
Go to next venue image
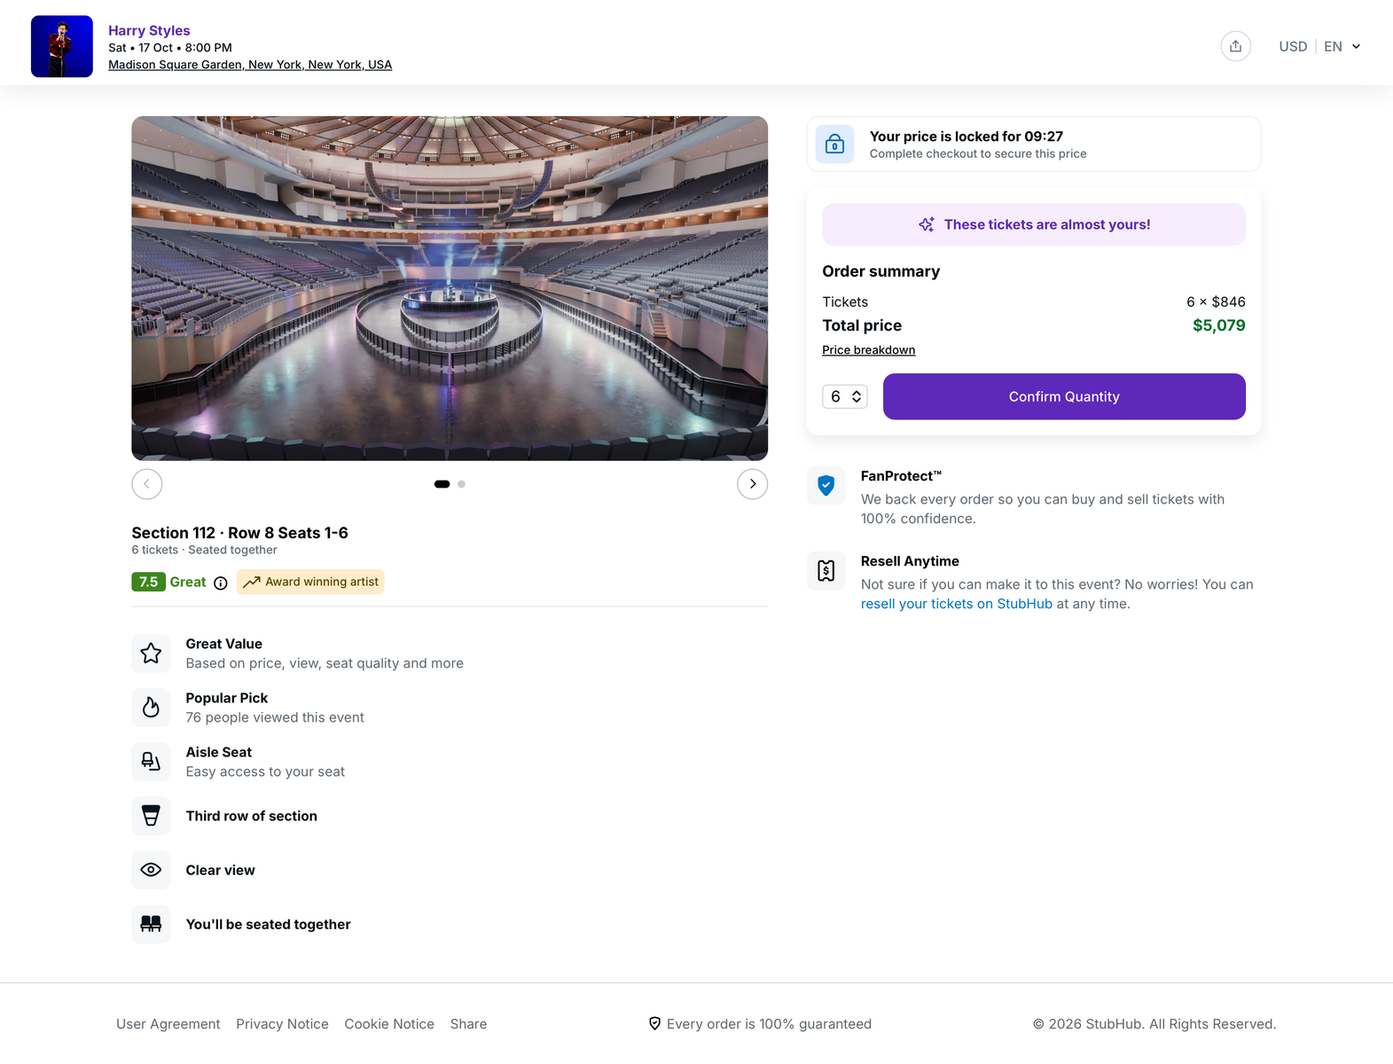click(x=753, y=484)
